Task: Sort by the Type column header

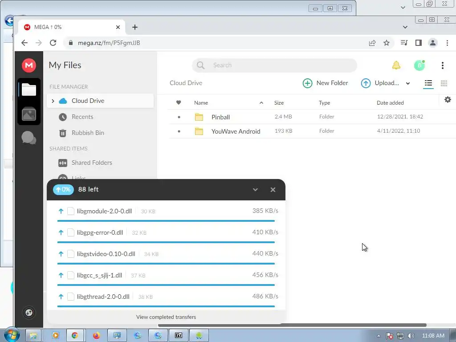Action: (324, 103)
